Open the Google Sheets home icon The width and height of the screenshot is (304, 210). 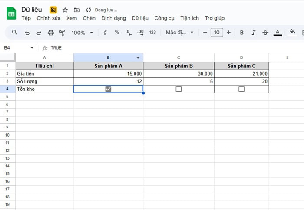tap(11, 13)
